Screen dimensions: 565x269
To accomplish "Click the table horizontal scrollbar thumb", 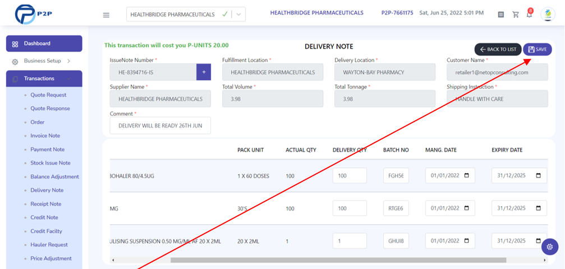I will point(338,260).
